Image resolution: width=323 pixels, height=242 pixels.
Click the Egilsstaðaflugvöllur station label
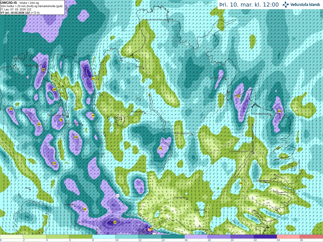click(241, 151)
